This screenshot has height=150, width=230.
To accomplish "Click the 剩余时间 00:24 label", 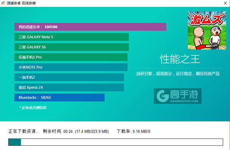I will click(x=58, y=131).
